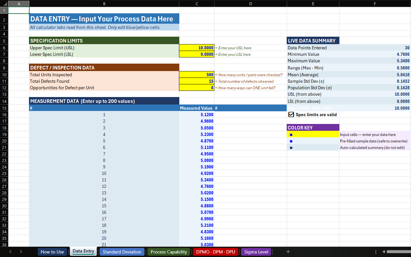Open the Standard Deviation tab
Screen dimensions: 411x257
tap(122, 251)
